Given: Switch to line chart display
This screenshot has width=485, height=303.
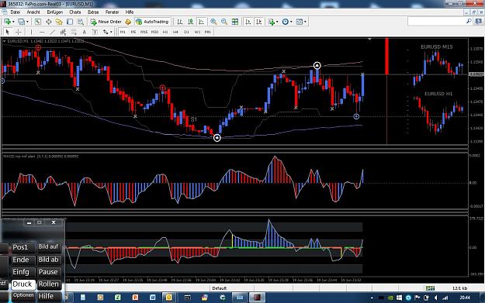Looking at the screenshot, I should tap(201, 22).
